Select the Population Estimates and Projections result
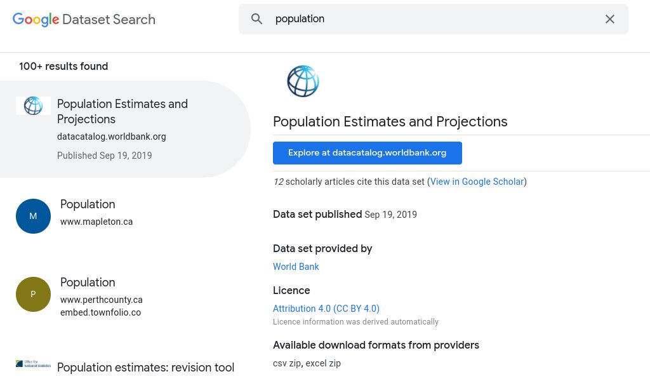The height and width of the screenshot is (381, 650). click(123, 111)
